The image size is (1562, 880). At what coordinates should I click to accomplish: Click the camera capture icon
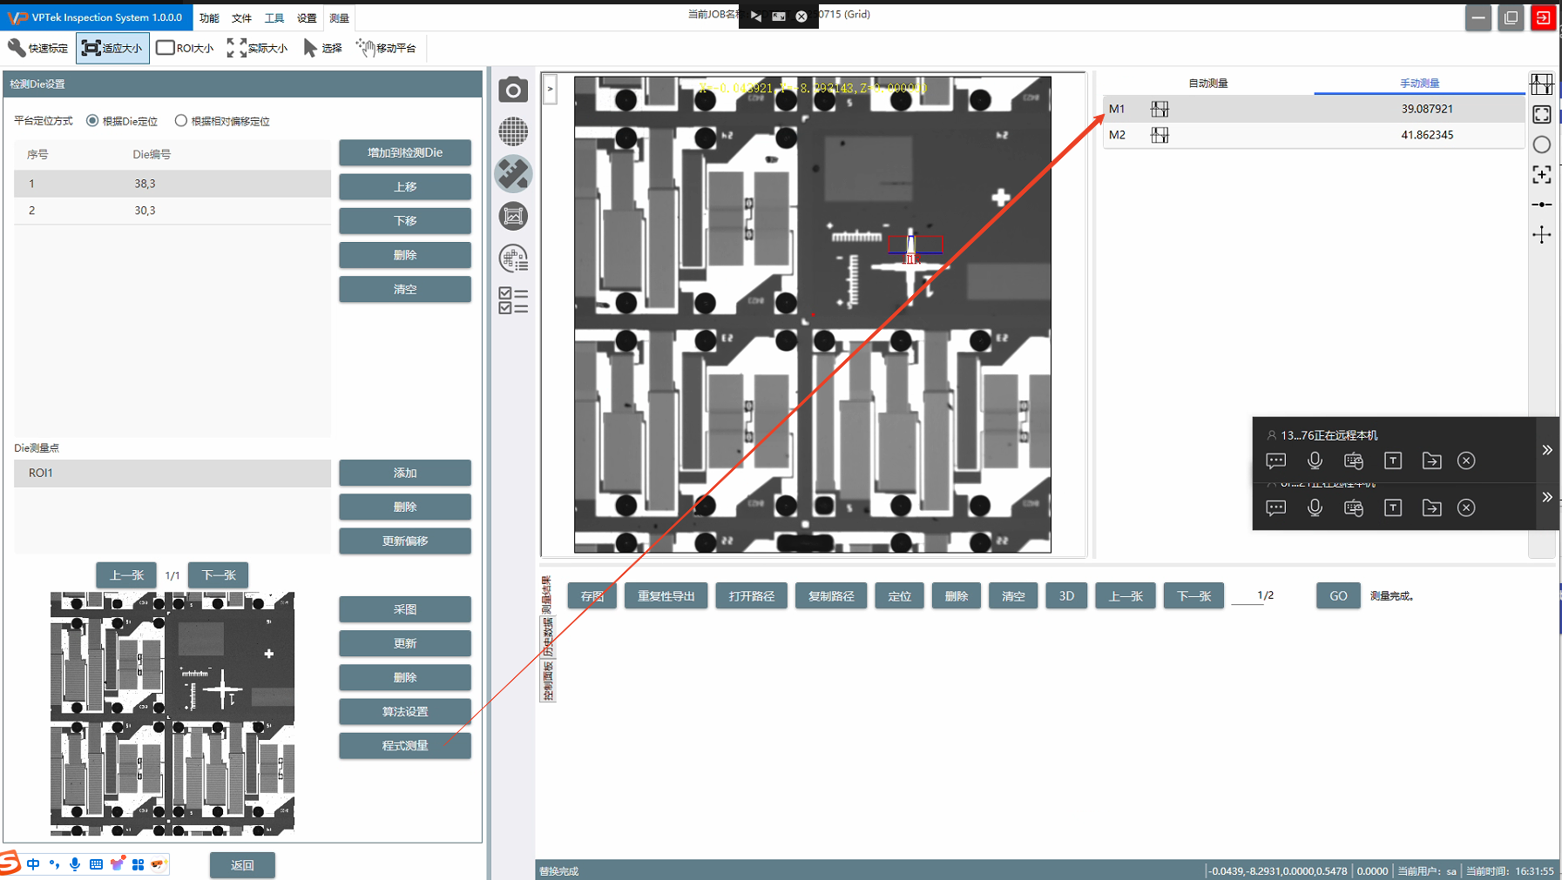tap(513, 90)
